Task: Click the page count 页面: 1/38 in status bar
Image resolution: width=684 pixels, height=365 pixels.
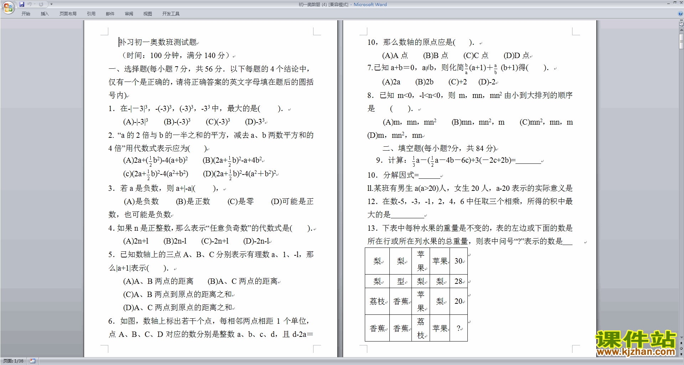Action: pyautogui.click(x=13, y=361)
